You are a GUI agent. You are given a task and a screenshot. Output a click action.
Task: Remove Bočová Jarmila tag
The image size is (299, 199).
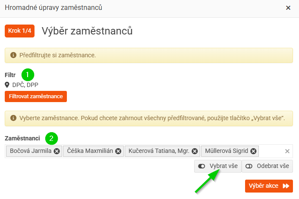[x=57, y=151]
